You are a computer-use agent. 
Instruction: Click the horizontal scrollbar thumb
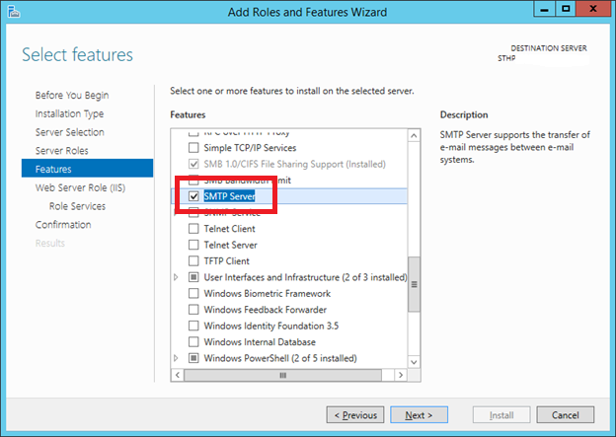click(x=283, y=375)
